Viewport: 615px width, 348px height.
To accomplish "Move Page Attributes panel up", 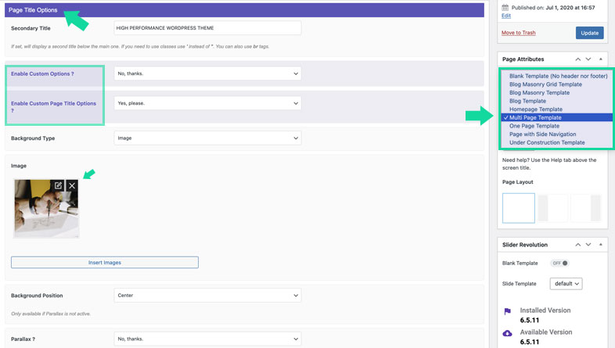I will click(x=578, y=59).
